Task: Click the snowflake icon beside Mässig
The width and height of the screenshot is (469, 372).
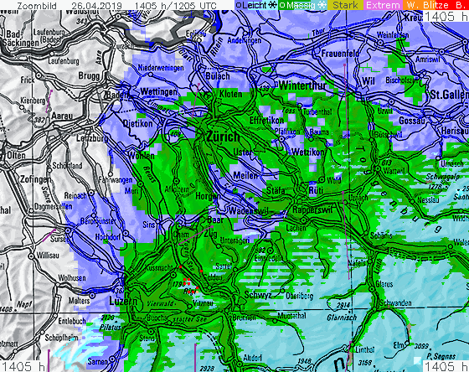Action: (322, 5)
